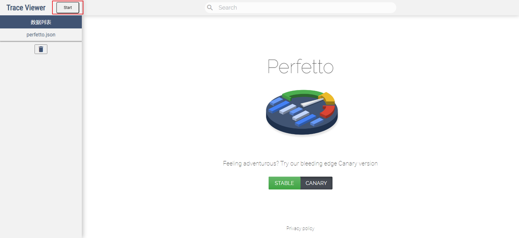This screenshot has height=238, width=519.
Task: Switch to the STABLE version
Action: (284, 183)
